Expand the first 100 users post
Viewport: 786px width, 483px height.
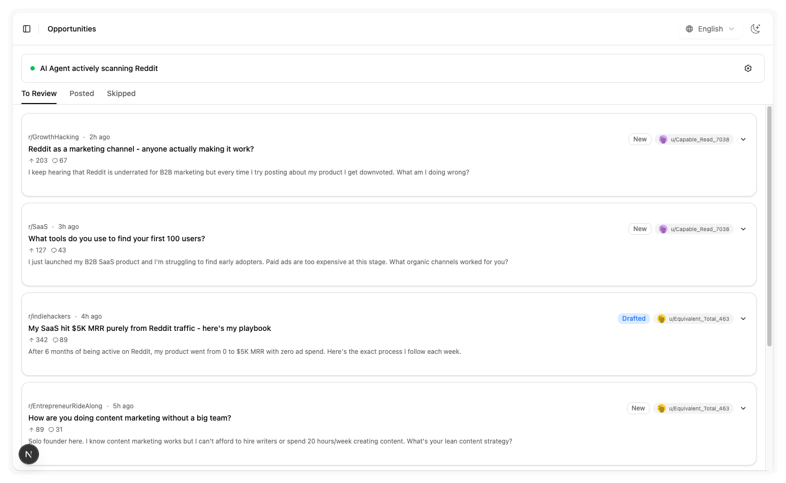click(743, 229)
